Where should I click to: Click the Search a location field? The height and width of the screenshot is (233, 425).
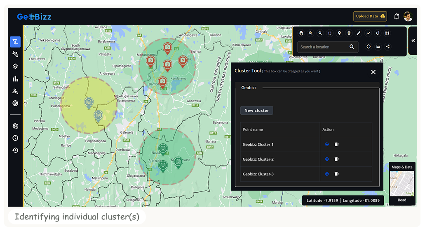[328, 47]
